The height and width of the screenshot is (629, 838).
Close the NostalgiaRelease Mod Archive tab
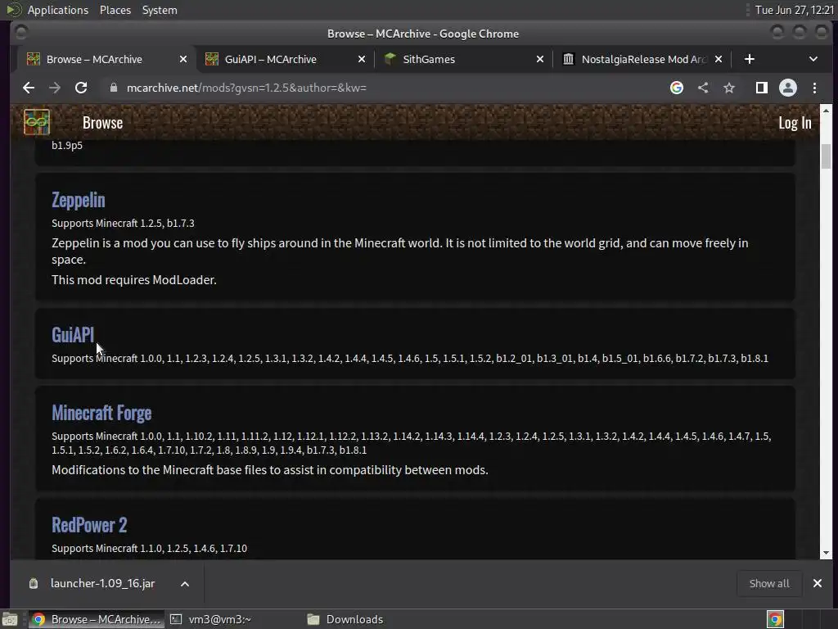point(719,59)
